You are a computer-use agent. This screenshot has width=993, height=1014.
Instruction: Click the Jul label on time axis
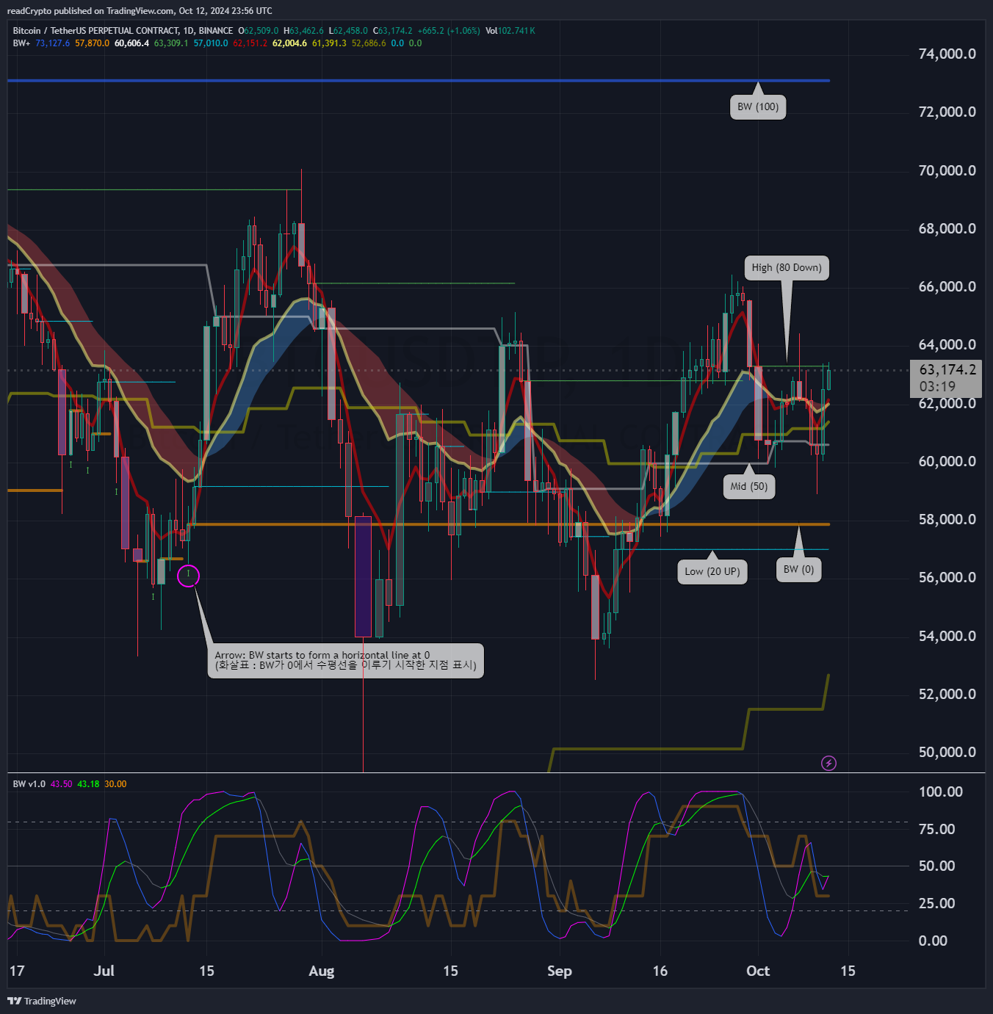point(104,971)
